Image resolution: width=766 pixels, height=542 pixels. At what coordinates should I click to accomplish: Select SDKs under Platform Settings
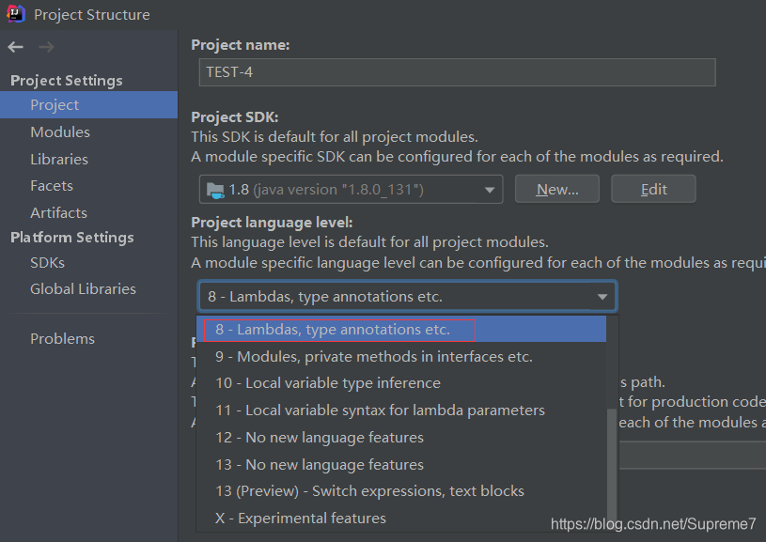(x=47, y=263)
